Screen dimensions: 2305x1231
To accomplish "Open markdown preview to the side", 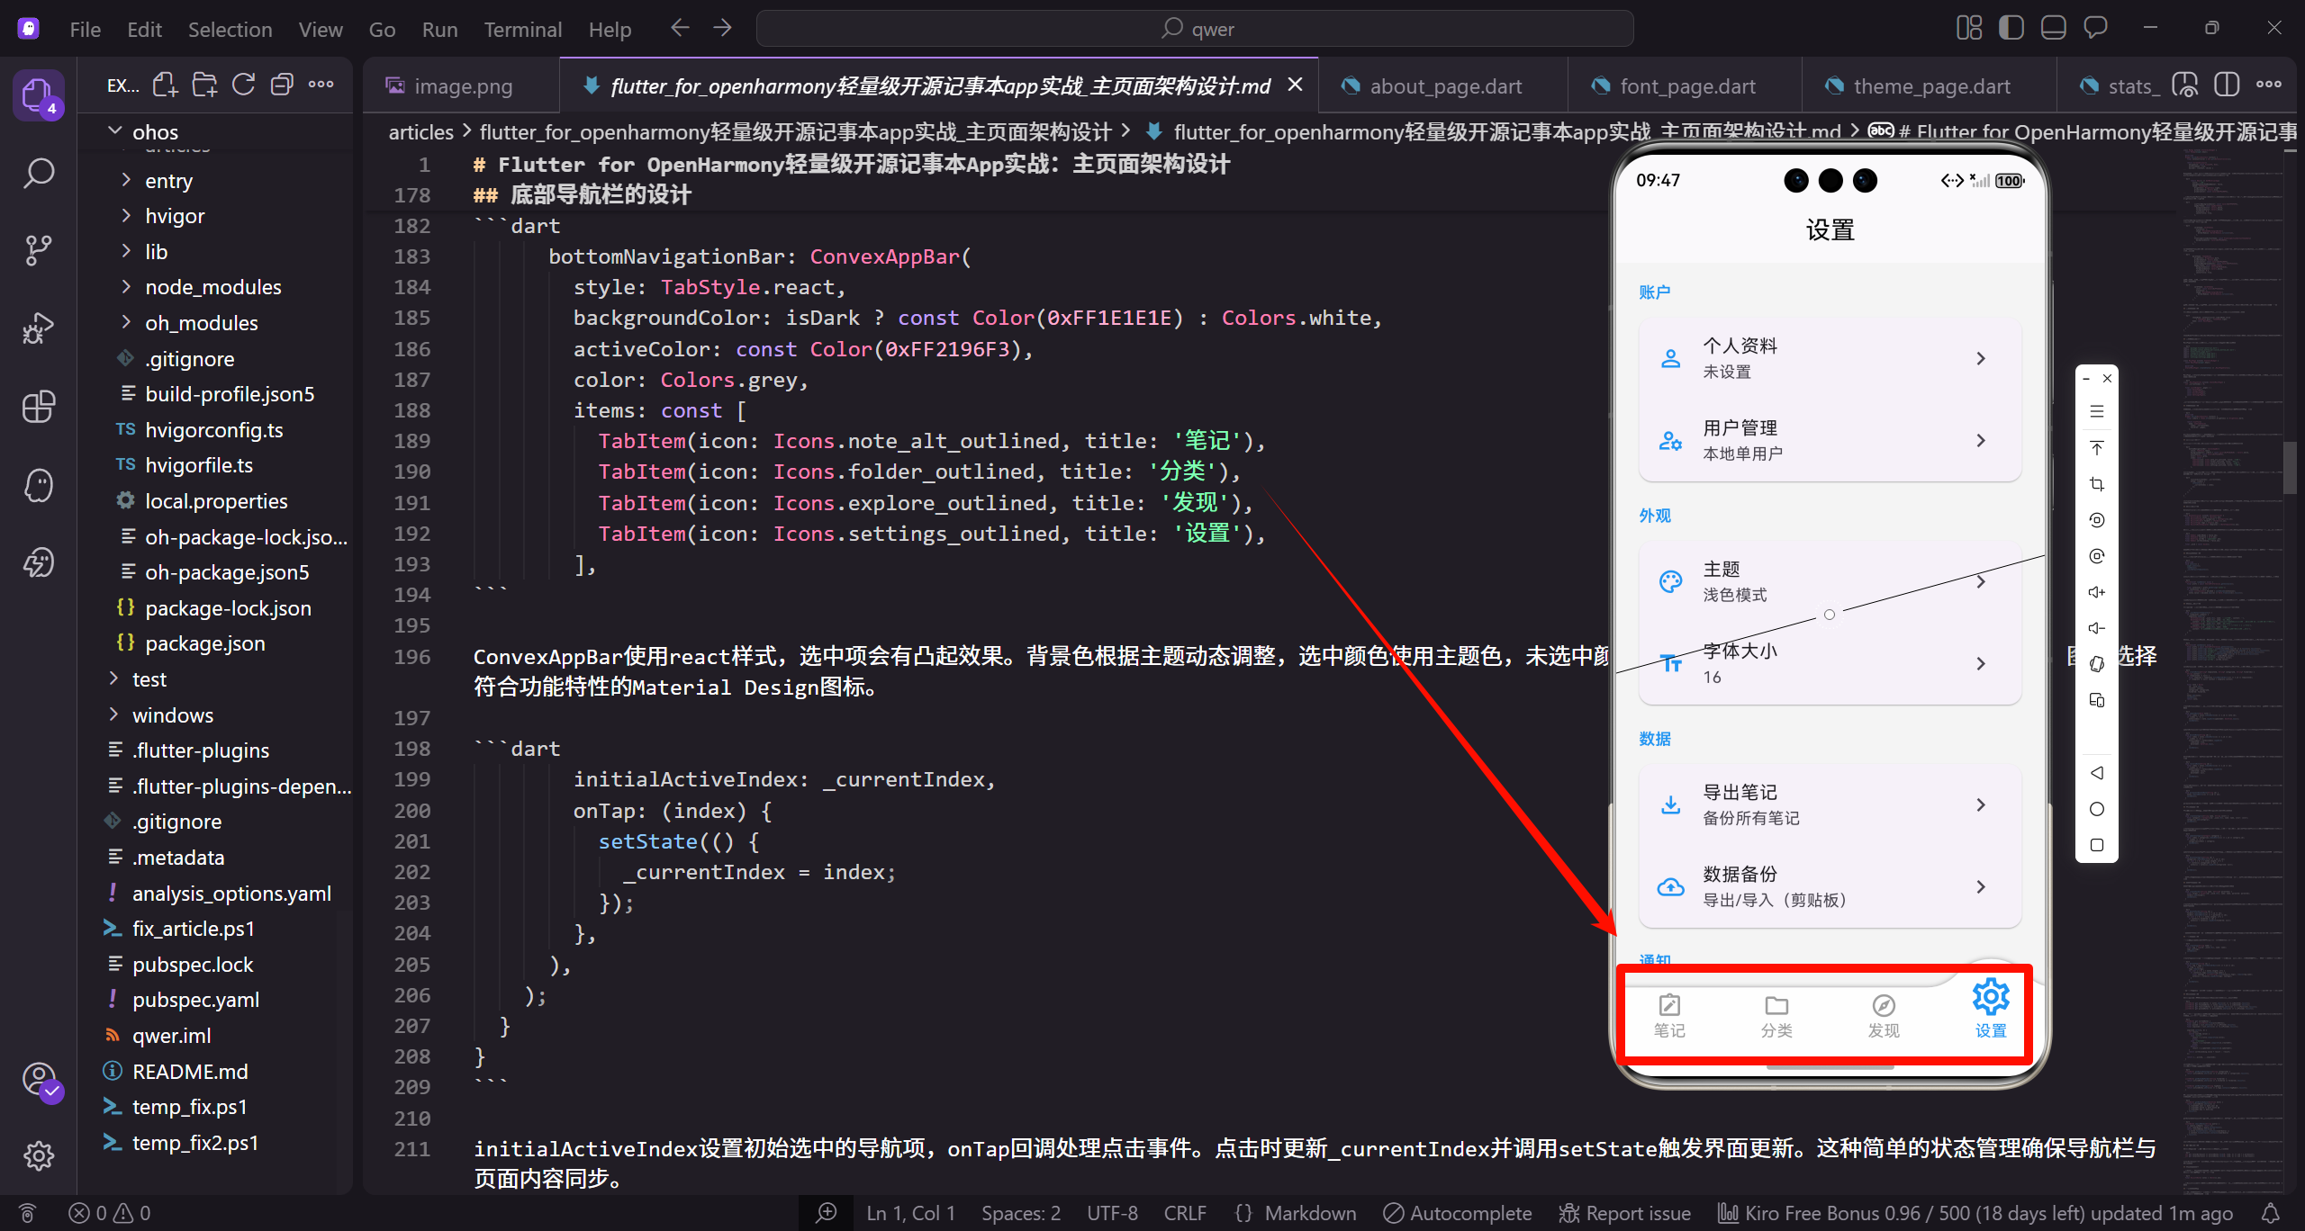I will 2185,85.
